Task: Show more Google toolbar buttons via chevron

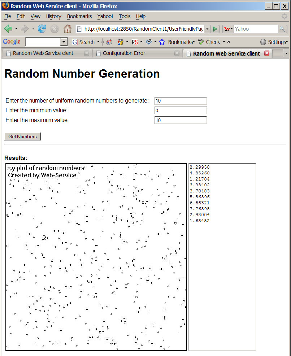Action: (229, 42)
